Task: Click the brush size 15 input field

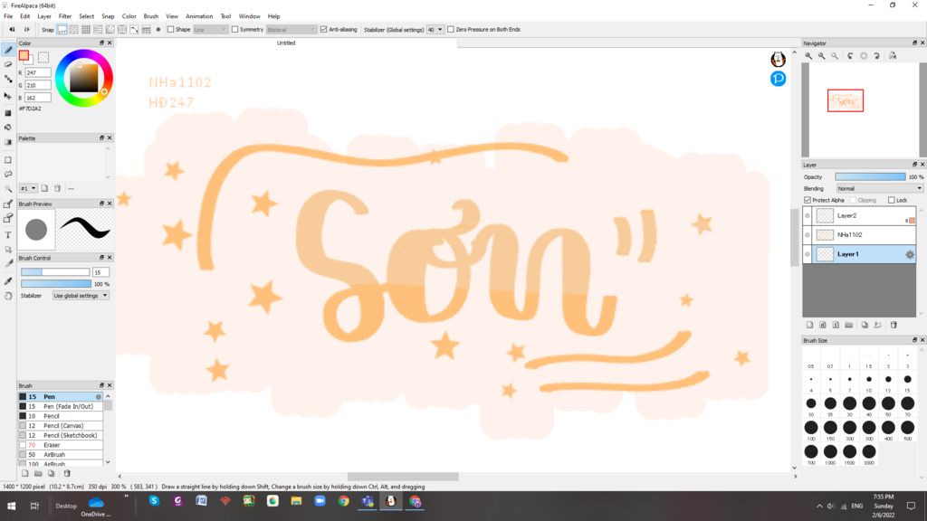Action: click(x=100, y=272)
